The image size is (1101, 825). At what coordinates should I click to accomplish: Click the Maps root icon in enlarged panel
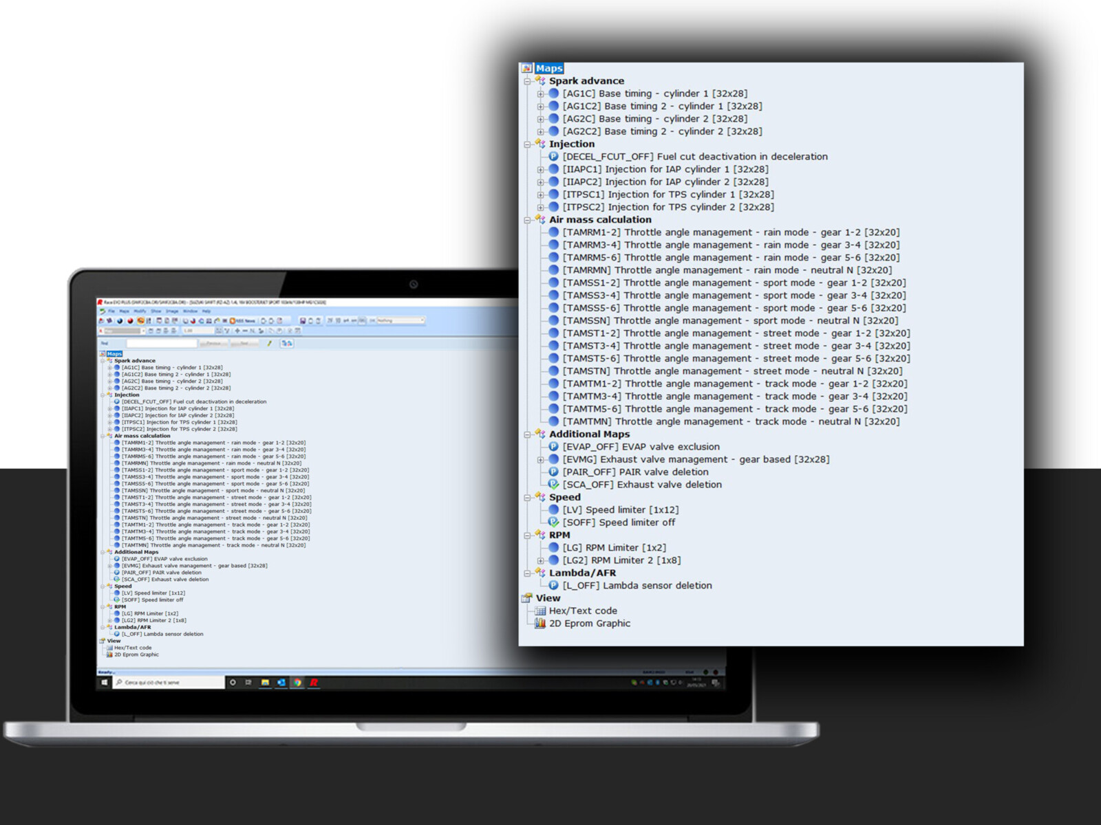click(x=527, y=68)
